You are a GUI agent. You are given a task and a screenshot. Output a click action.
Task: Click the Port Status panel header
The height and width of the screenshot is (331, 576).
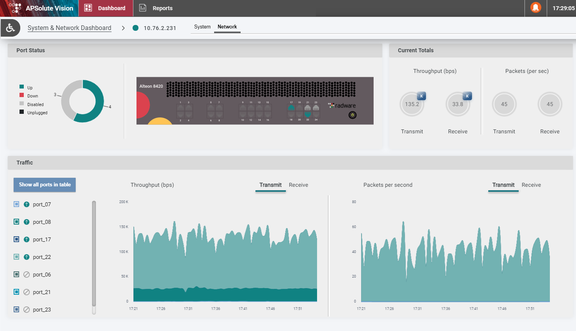[195, 50]
